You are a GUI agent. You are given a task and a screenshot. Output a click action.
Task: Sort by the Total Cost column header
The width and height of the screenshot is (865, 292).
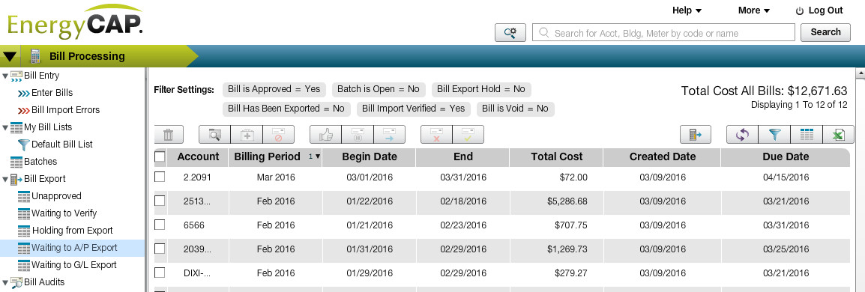[x=557, y=157]
